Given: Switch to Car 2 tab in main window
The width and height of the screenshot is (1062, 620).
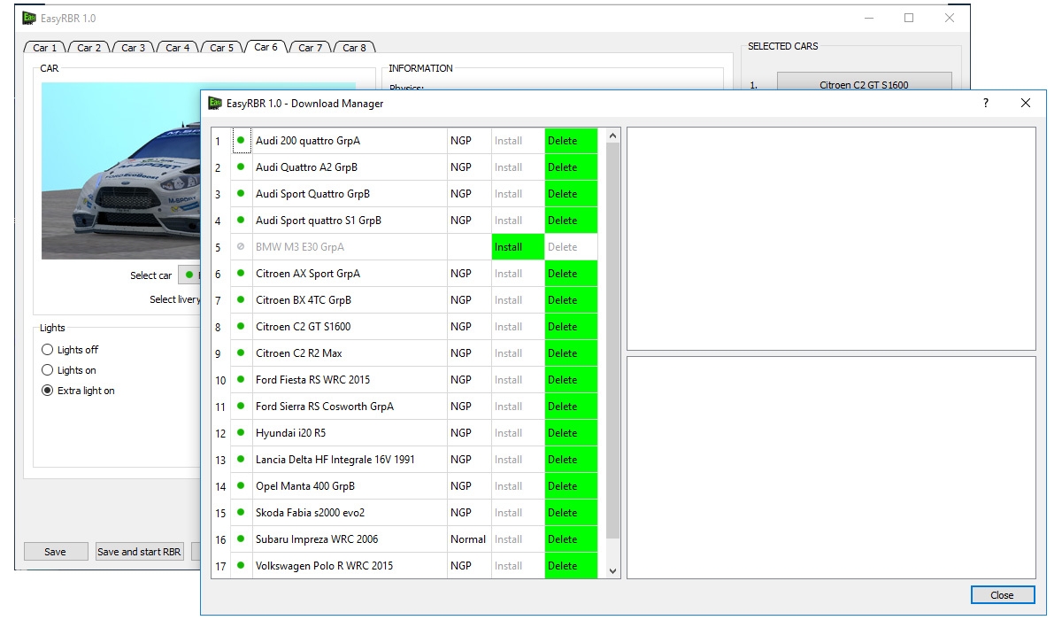Looking at the screenshot, I should click(x=89, y=48).
